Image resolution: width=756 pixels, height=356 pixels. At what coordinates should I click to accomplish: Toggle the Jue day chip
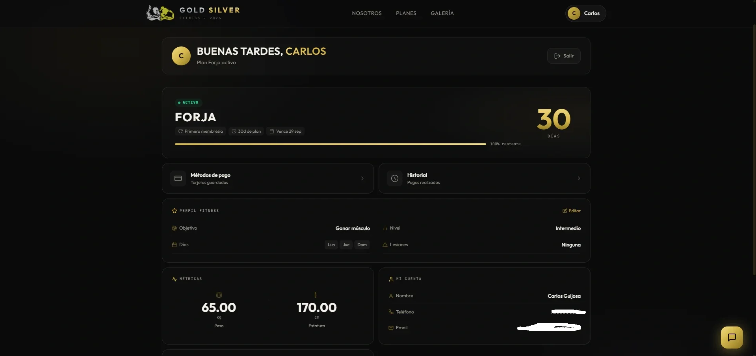click(x=346, y=245)
